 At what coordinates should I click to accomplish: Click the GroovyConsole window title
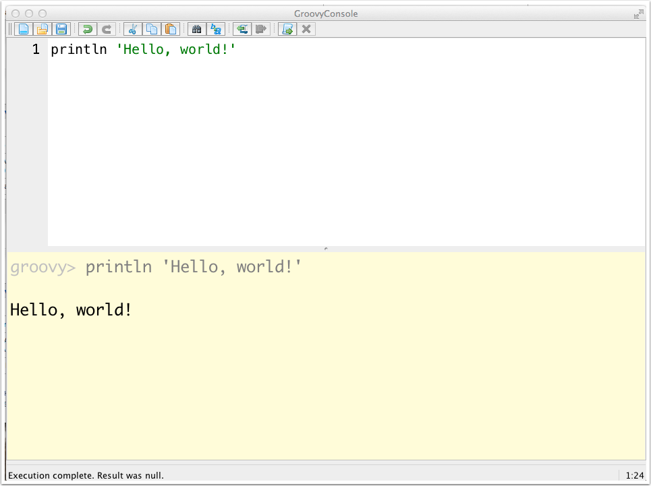[x=326, y=13]
